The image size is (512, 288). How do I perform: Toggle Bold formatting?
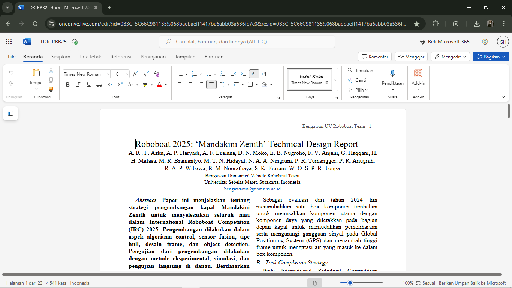pyautogui.click(x=68, y=84)
